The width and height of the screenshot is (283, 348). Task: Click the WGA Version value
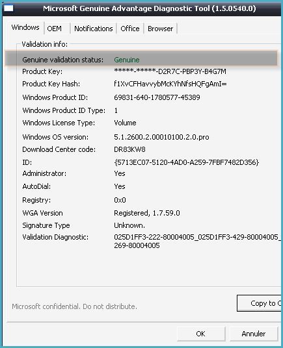(147, 213)
